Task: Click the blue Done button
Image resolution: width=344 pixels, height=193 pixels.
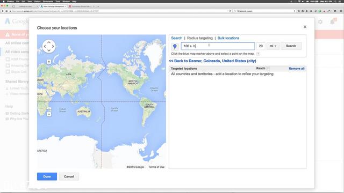Action: [47, 176]
